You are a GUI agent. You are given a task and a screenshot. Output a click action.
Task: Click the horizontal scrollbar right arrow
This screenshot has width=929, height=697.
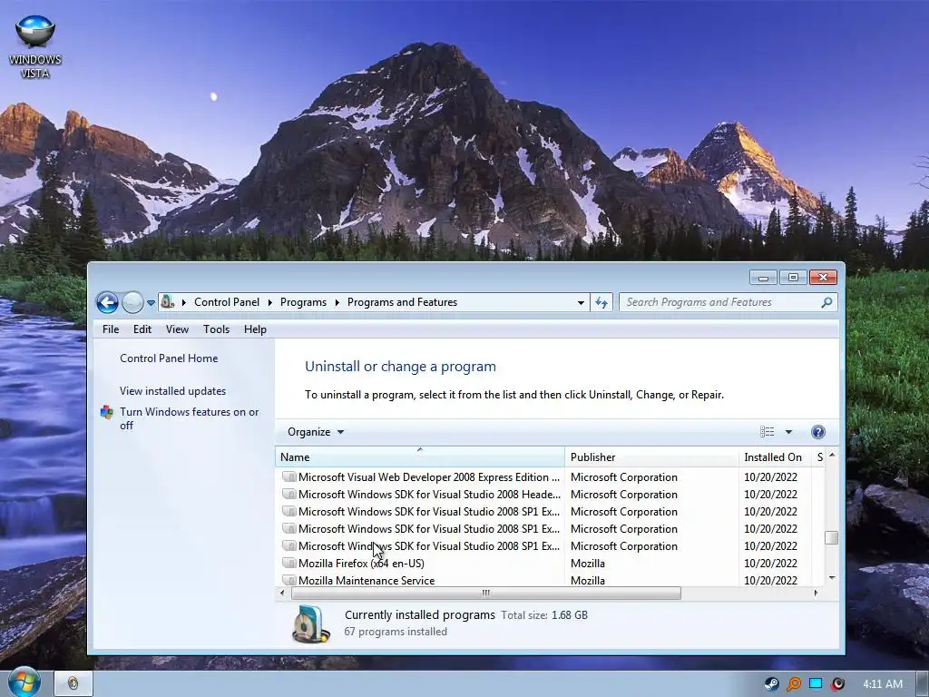(817, 593)
